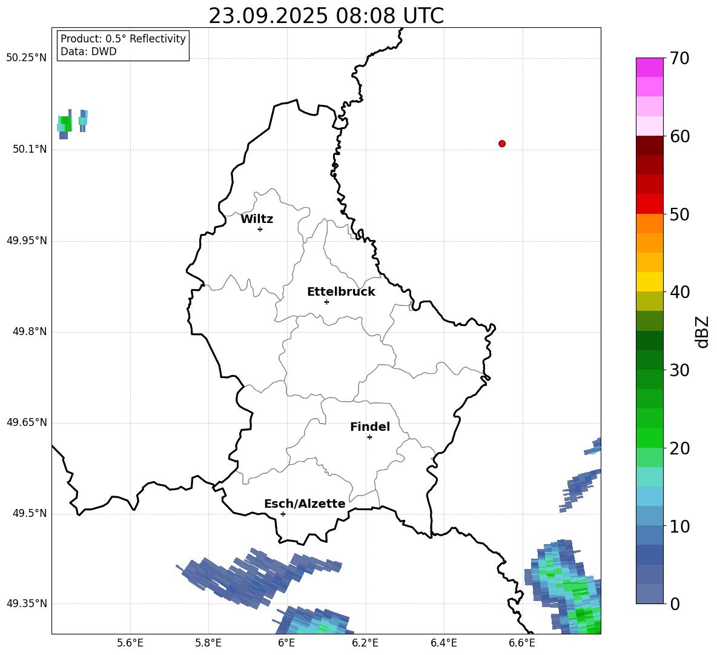Click the colorbar tick label 30
This screenshot has width=717, height=655.
[x=679, y=370]
